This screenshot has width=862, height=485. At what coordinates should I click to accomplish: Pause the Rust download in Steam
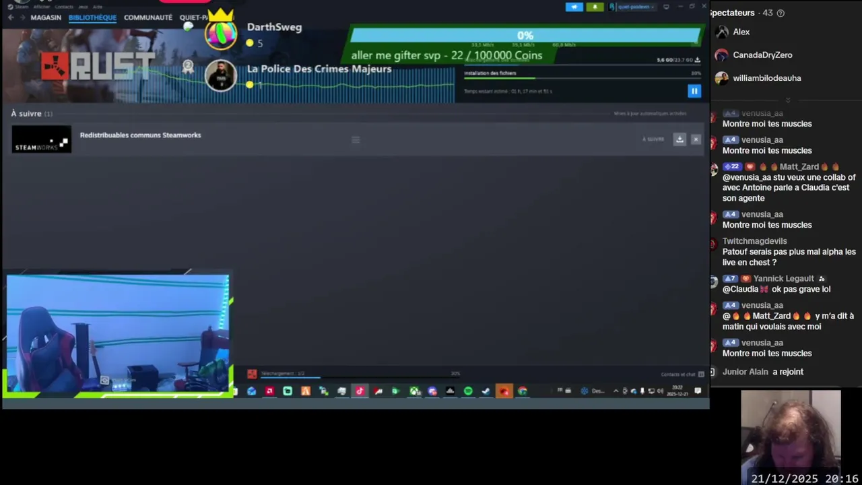[x=694, y=91]
